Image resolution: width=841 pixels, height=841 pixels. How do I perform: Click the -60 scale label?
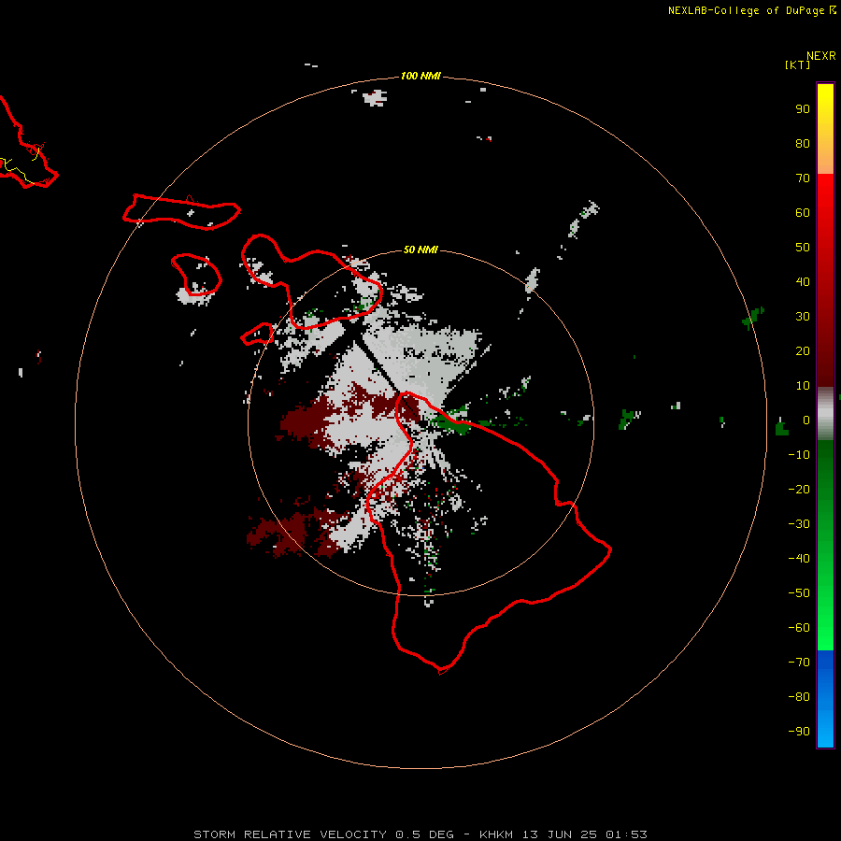[799, 628]
